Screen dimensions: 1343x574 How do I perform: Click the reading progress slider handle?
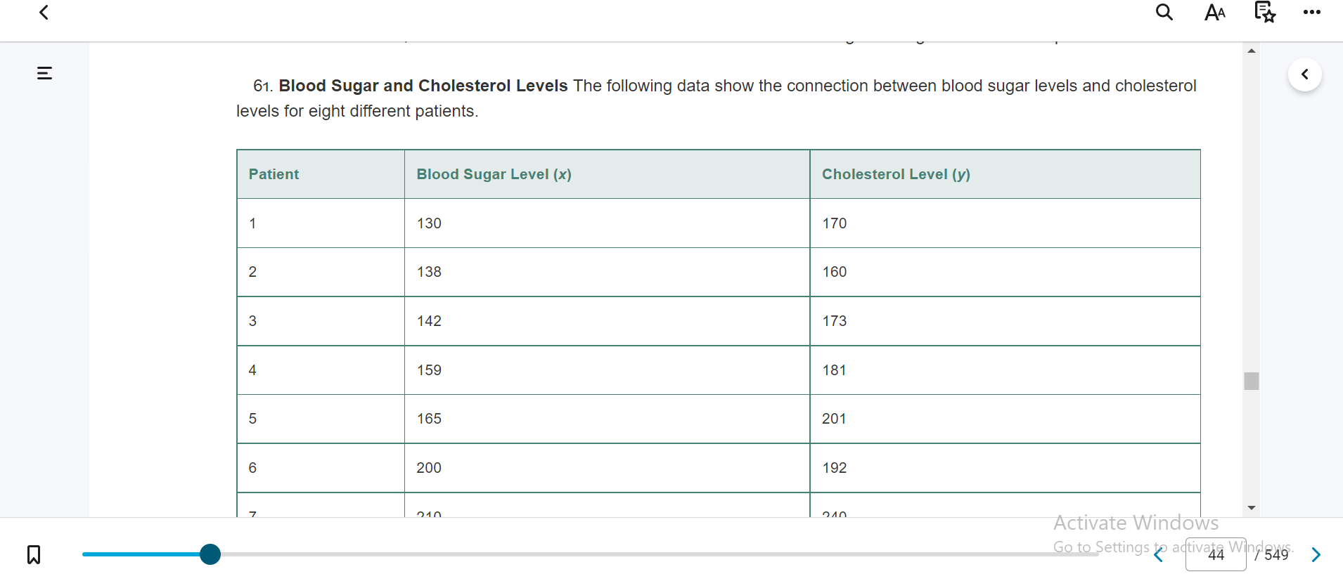[x=210, y=554]
